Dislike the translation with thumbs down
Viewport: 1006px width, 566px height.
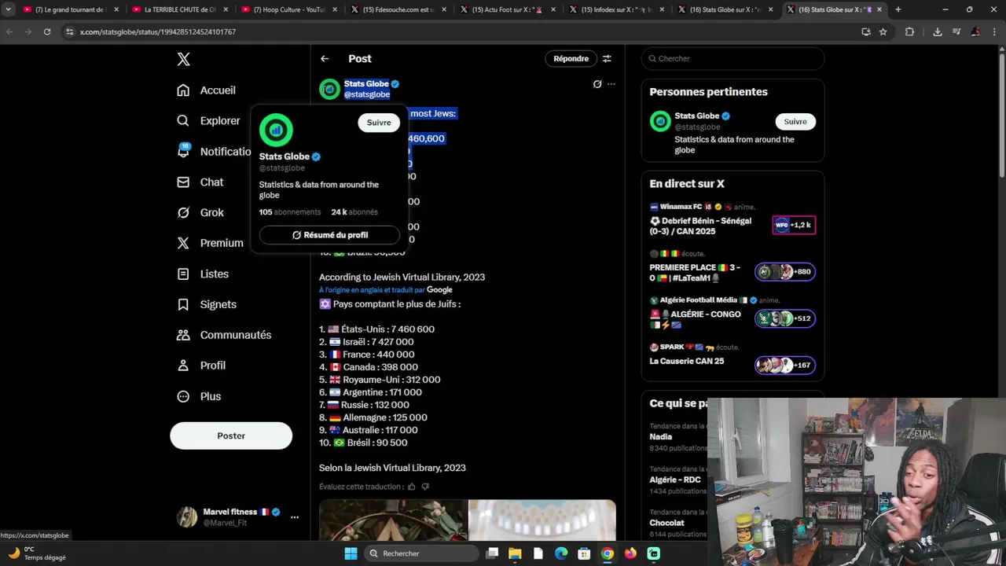[x=425, y=487]
